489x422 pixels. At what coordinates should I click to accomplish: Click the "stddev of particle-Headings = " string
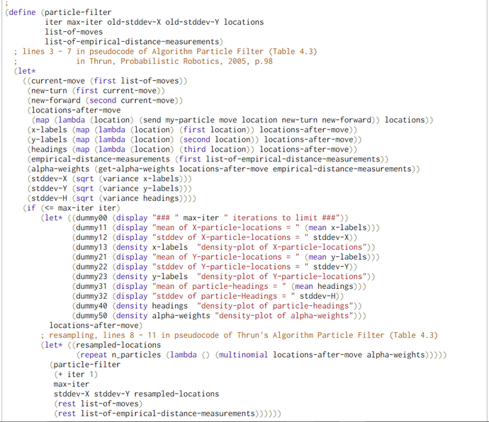click(x=224, y=296)
